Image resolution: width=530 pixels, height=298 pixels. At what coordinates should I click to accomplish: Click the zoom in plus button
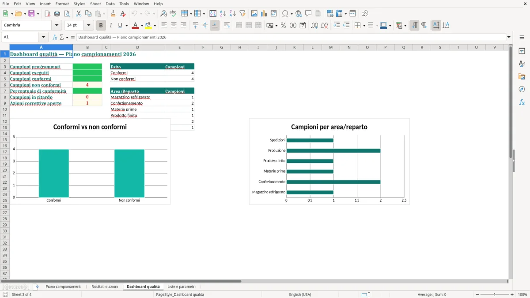tap(512, 294)
